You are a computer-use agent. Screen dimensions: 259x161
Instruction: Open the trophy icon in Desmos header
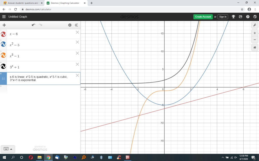[233, 17]
